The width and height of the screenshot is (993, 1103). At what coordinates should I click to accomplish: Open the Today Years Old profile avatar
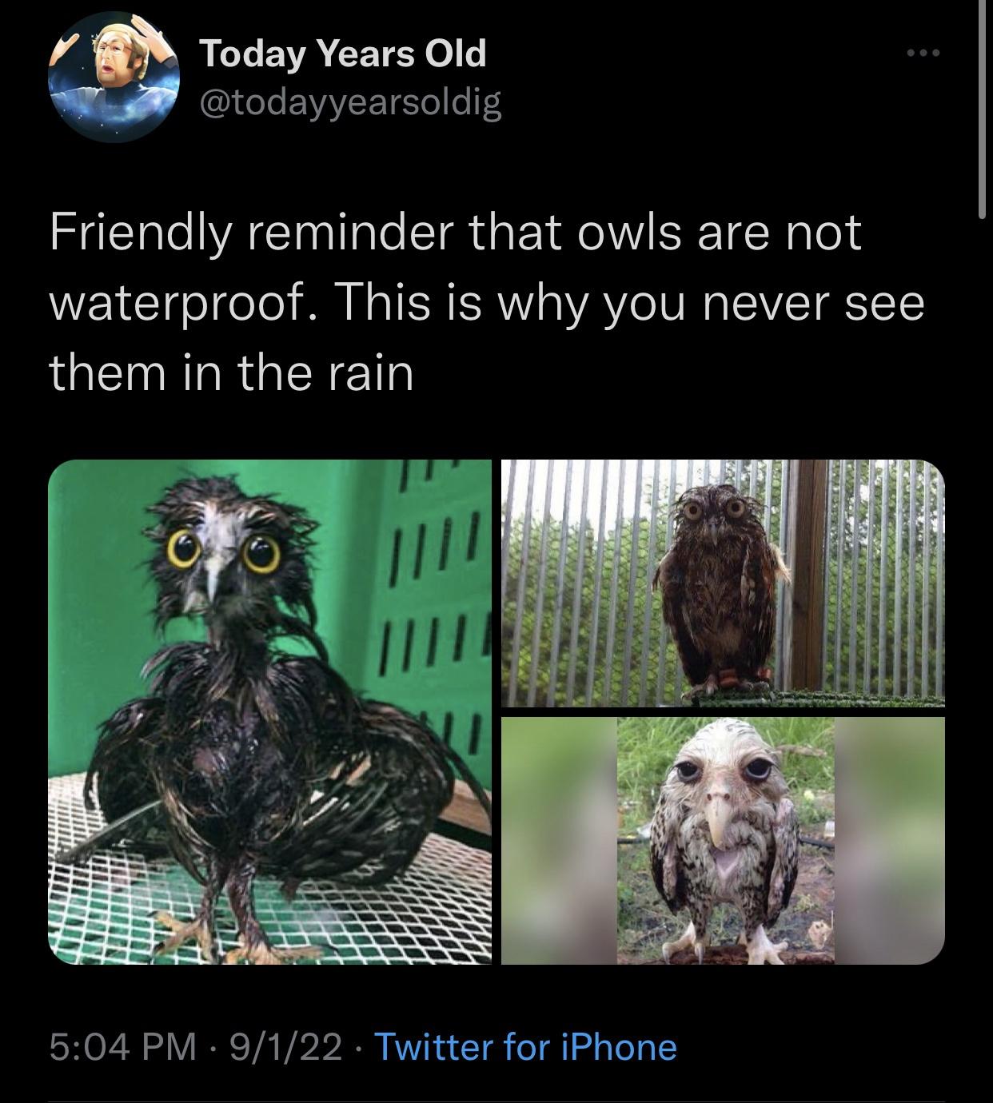point(114,77)
